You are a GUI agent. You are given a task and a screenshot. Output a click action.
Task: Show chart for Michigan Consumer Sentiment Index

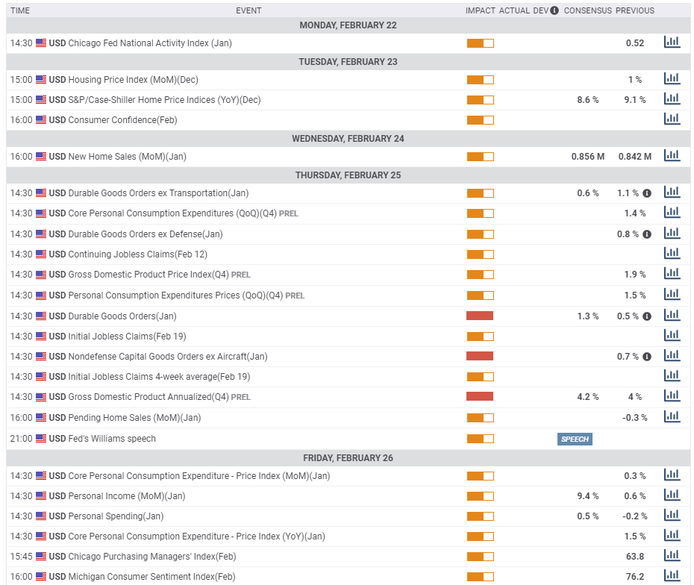[x=672, y=576]
